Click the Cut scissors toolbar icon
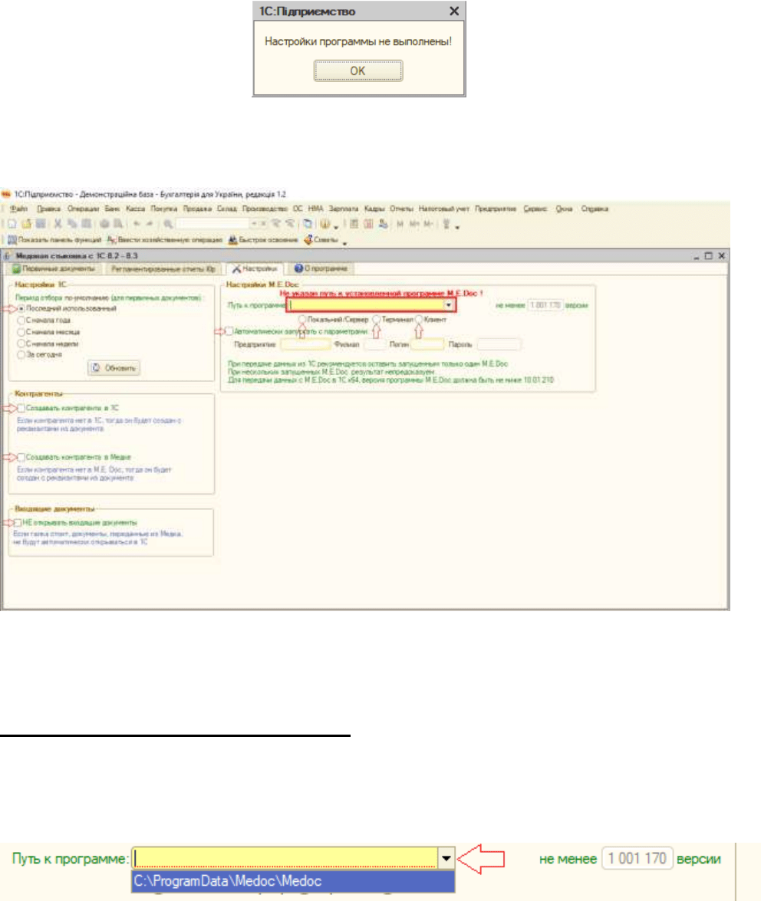Image resolution: width=761 pixels, height=901 pixels. click(x=58, y=224)
